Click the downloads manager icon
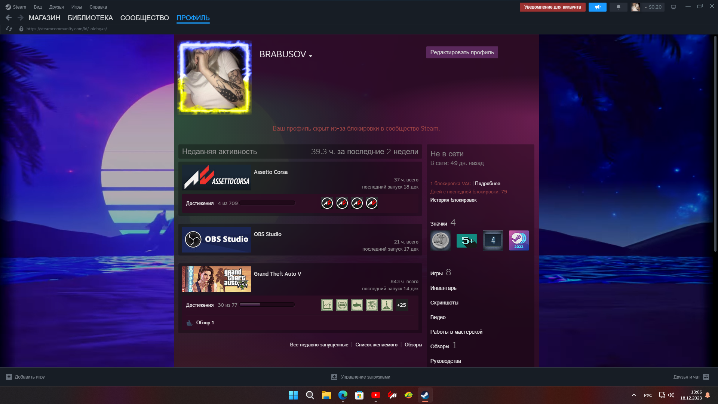718x404 pixels. click(334, 377)
